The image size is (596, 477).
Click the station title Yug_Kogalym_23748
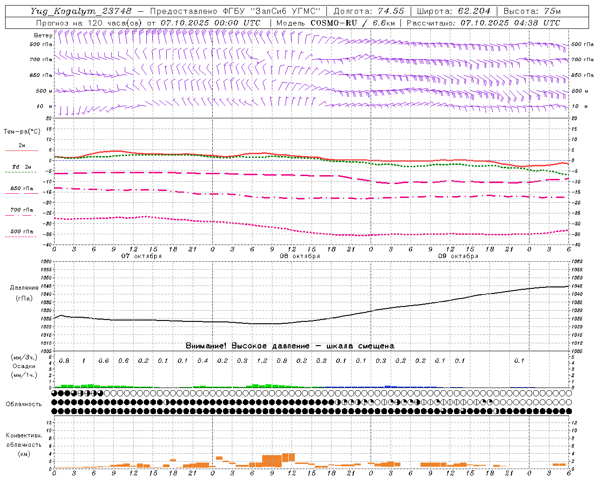[x=81, y=11]
